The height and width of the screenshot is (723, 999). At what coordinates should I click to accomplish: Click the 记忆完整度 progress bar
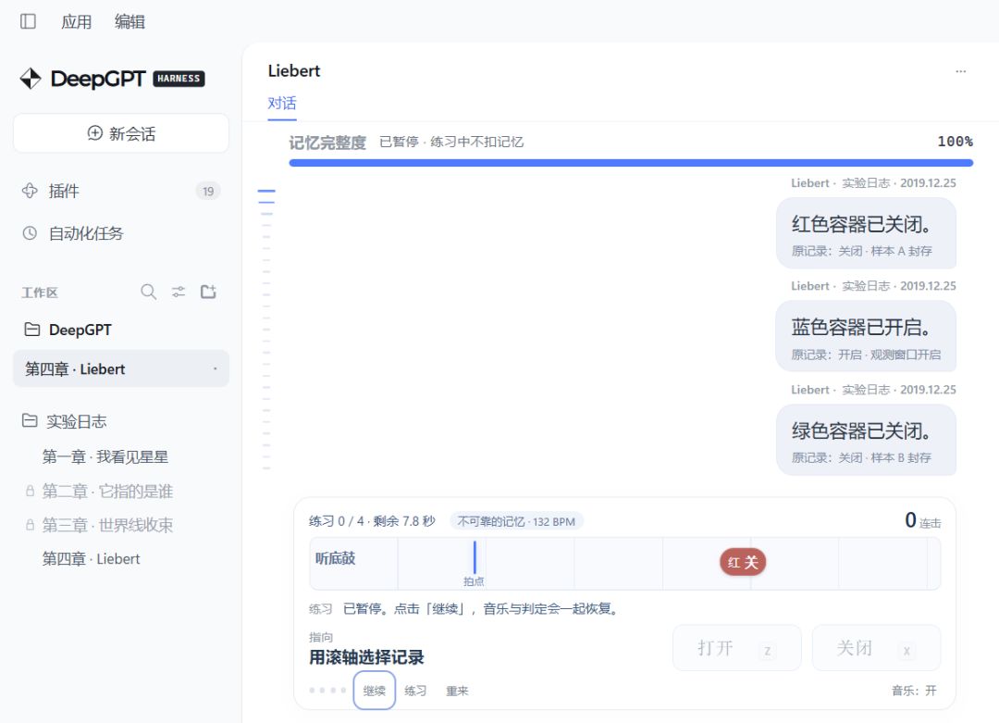(631, 163)
